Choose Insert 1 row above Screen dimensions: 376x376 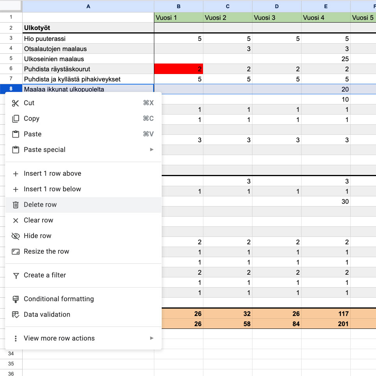pyautogui.click(x=52, y=173)
